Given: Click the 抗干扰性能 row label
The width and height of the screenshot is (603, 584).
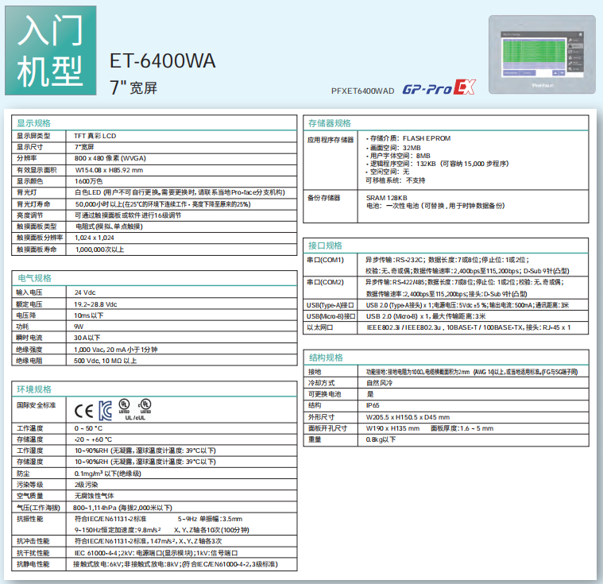Looking at the screenshot, I should [33, 553].
